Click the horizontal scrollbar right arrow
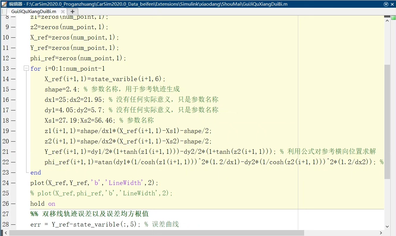 coord(381,233)
